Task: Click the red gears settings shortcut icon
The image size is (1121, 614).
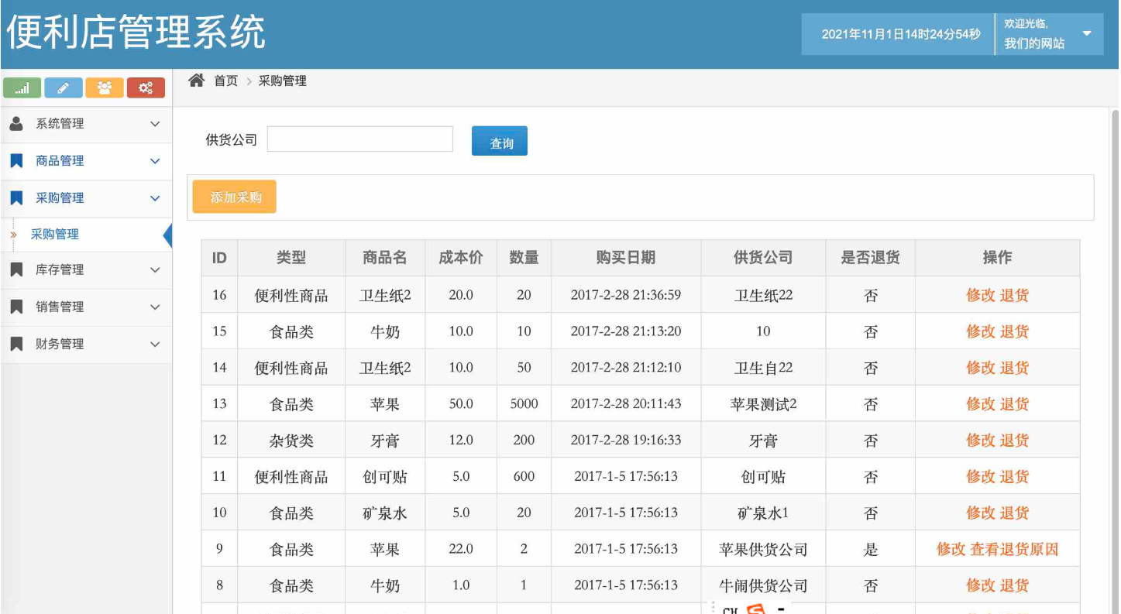Action: click(x=146, y=88)
